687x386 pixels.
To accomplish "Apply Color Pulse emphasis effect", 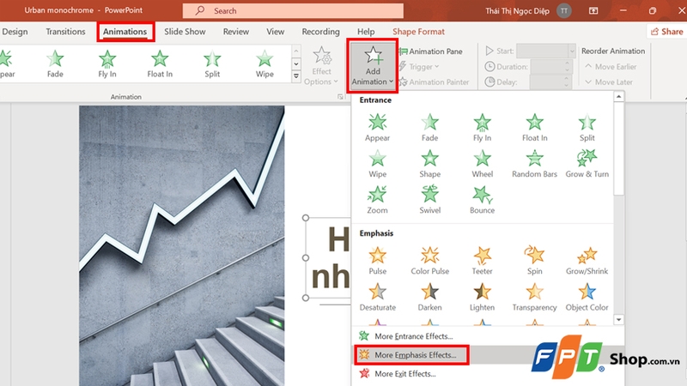I will pyautogui.click(x=430, y=261).
